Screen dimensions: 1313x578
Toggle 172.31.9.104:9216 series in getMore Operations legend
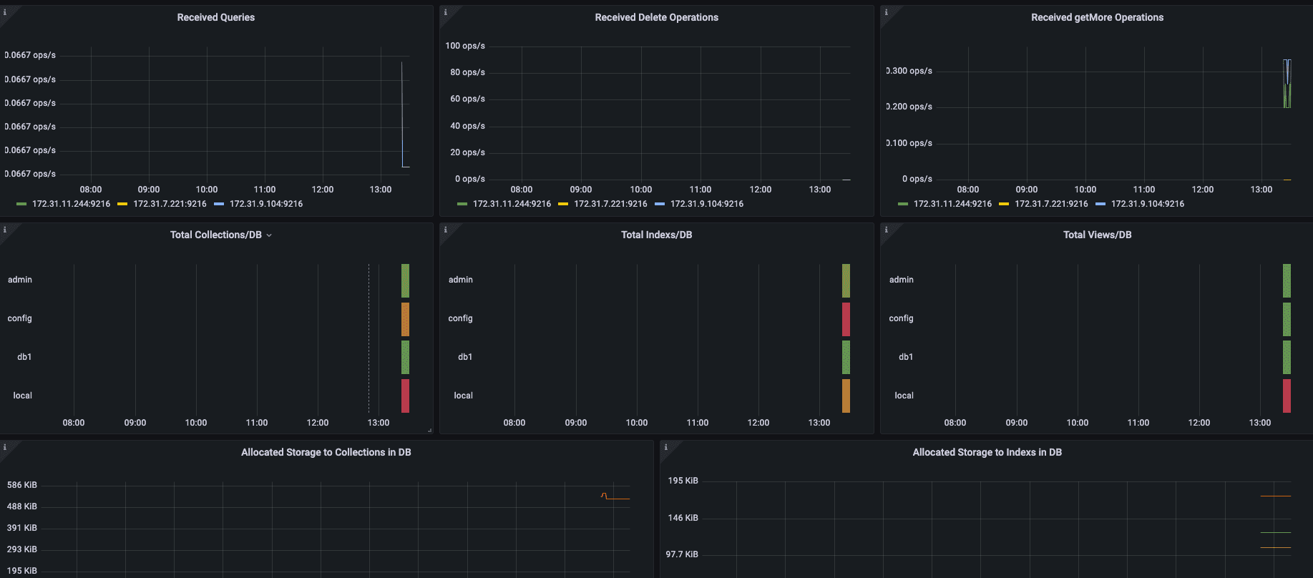(x=1148, y=204)
